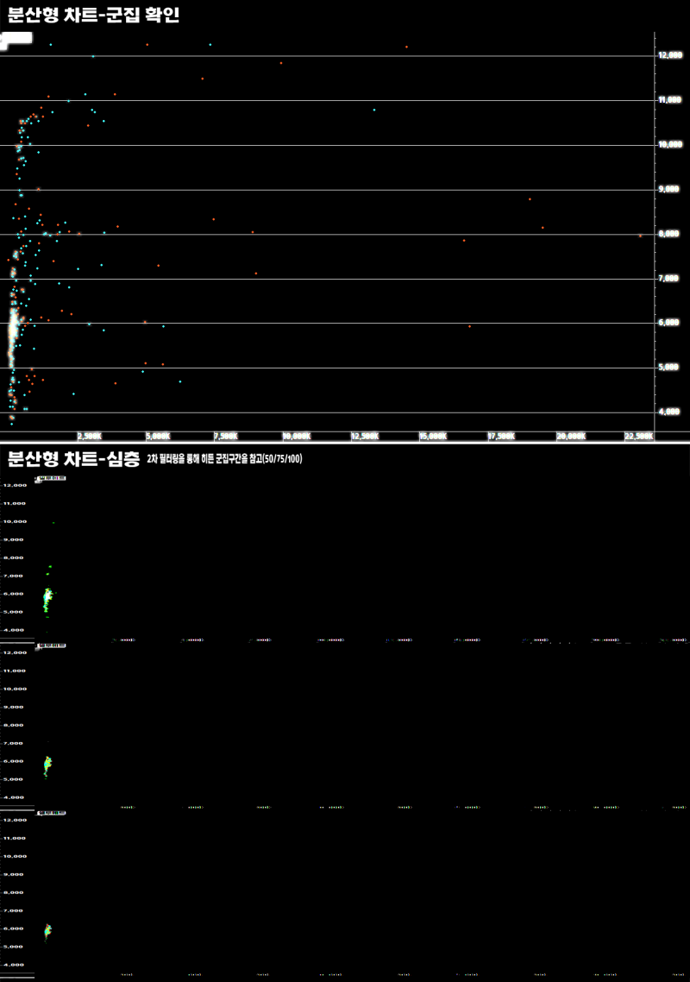This screenshot has height=982, width=690.
Task: Click the 11,000 label on the cluster chart's right axis
Action: click(x=670, y=99)
